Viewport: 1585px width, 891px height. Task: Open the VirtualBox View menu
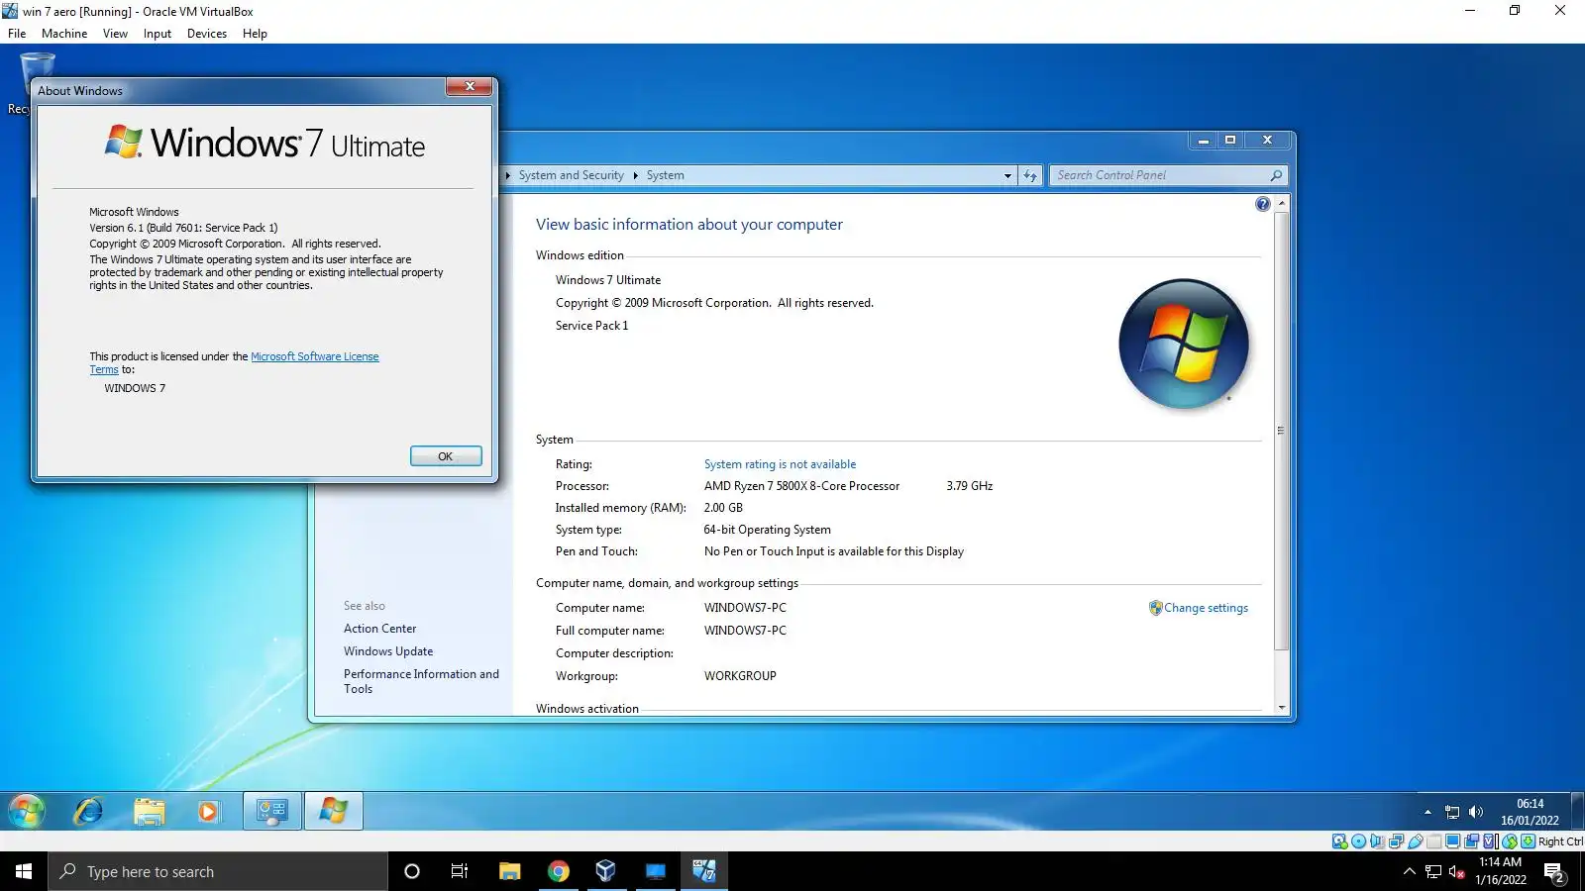[115, 34]
